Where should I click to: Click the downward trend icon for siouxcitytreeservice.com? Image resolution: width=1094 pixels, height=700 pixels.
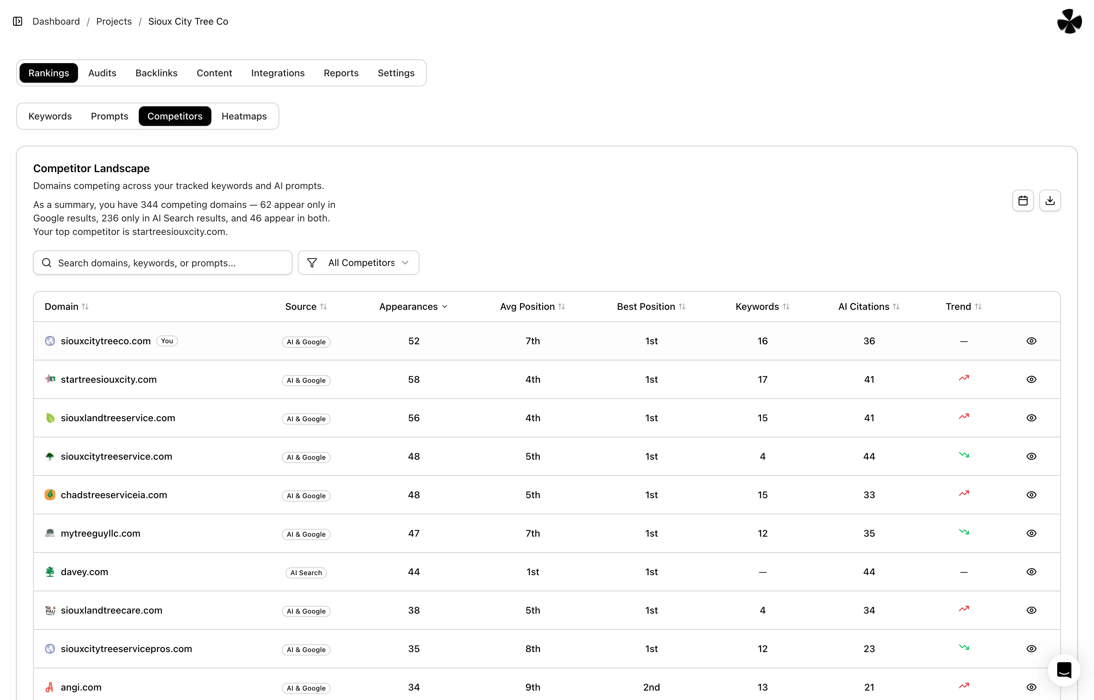coord(964,455)
